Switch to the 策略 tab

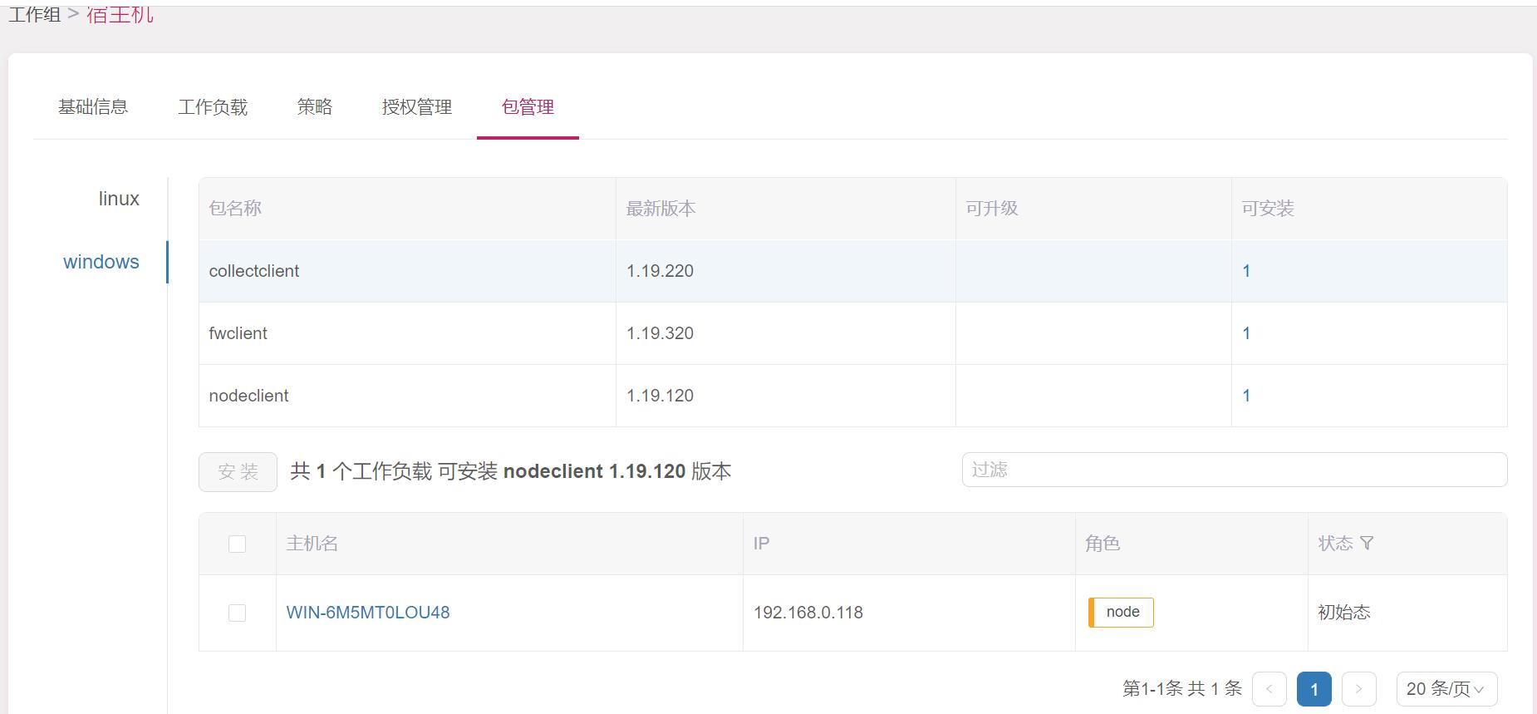pos(315,107)
